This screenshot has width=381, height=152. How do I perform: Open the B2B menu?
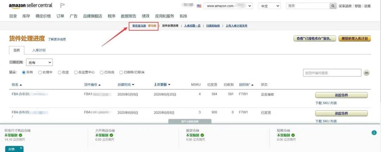[183, 16]
